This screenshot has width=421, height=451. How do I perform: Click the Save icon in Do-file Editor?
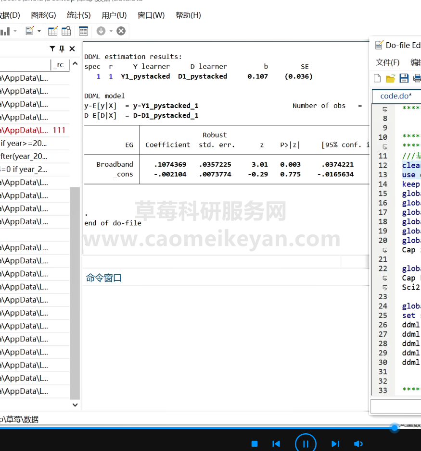point(404,78)
